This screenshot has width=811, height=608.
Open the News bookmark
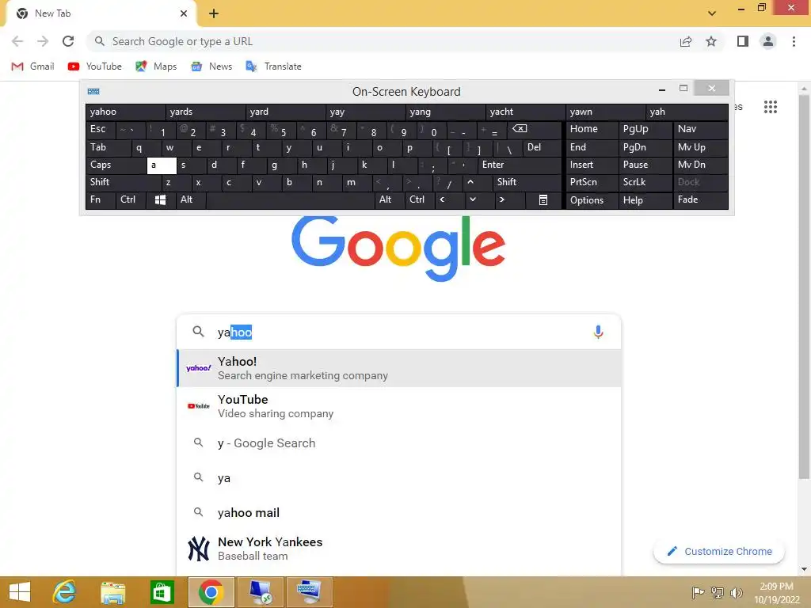pos(211,66)
